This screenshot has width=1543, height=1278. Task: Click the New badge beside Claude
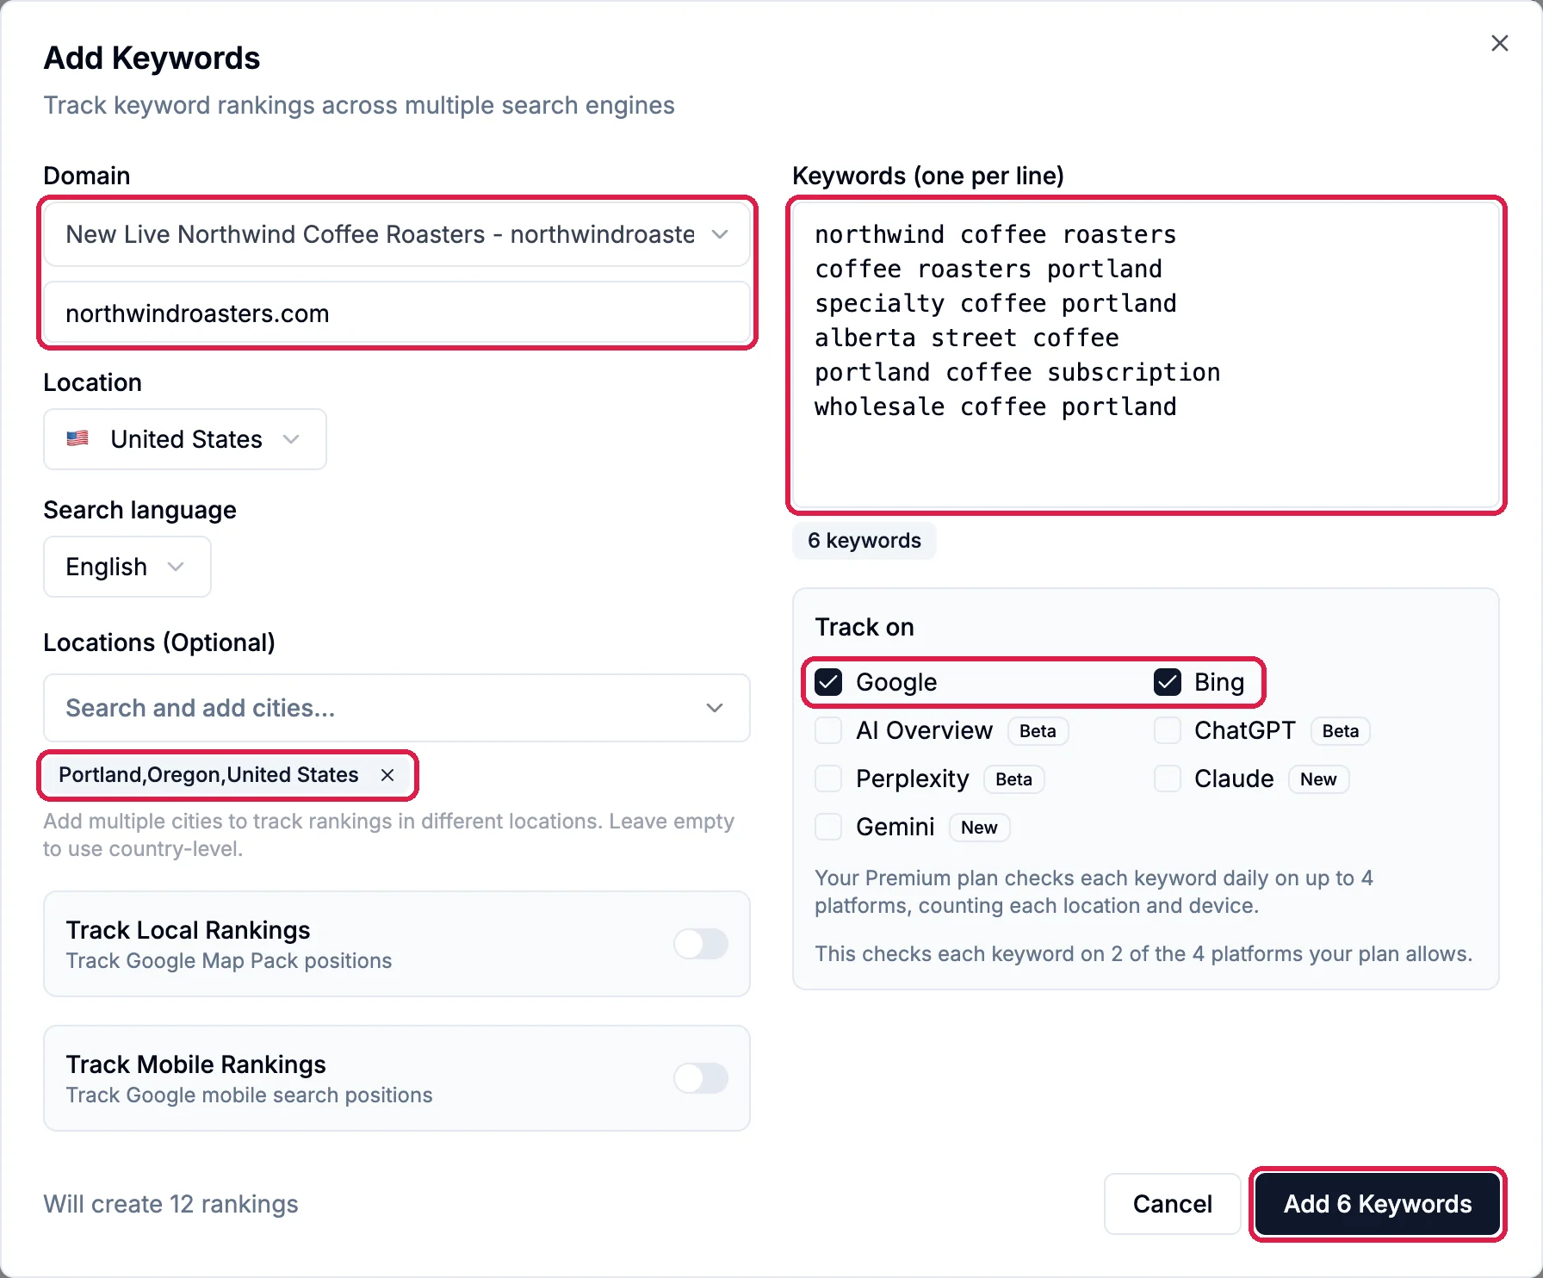(x=1318, y=779)
